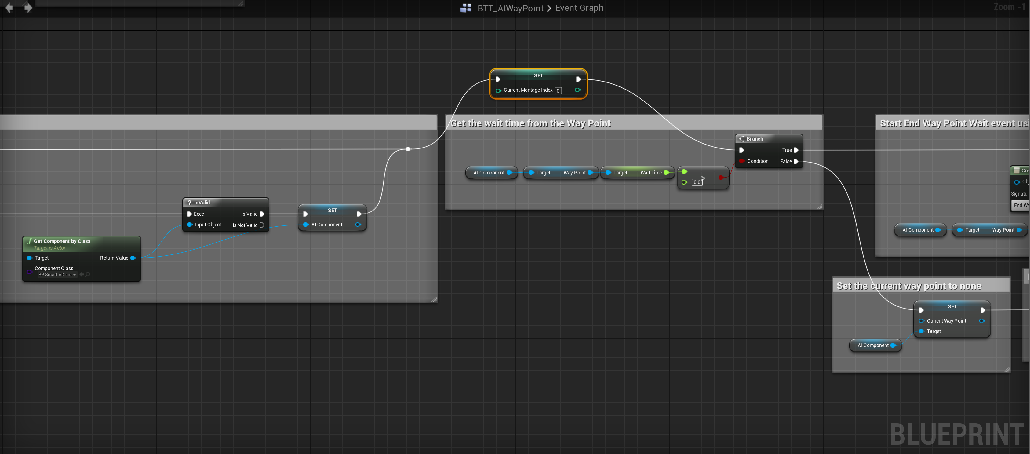
Task: Click the IsValid node's Is Not Valid pin
Action: 262,225
